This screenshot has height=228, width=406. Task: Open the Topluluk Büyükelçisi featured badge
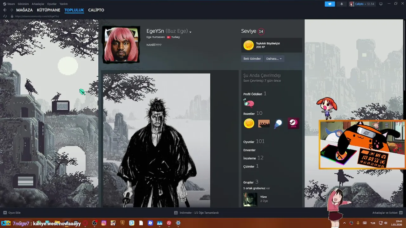[x=272, y=45]
